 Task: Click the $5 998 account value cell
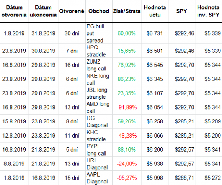click(x=155, y=178)
